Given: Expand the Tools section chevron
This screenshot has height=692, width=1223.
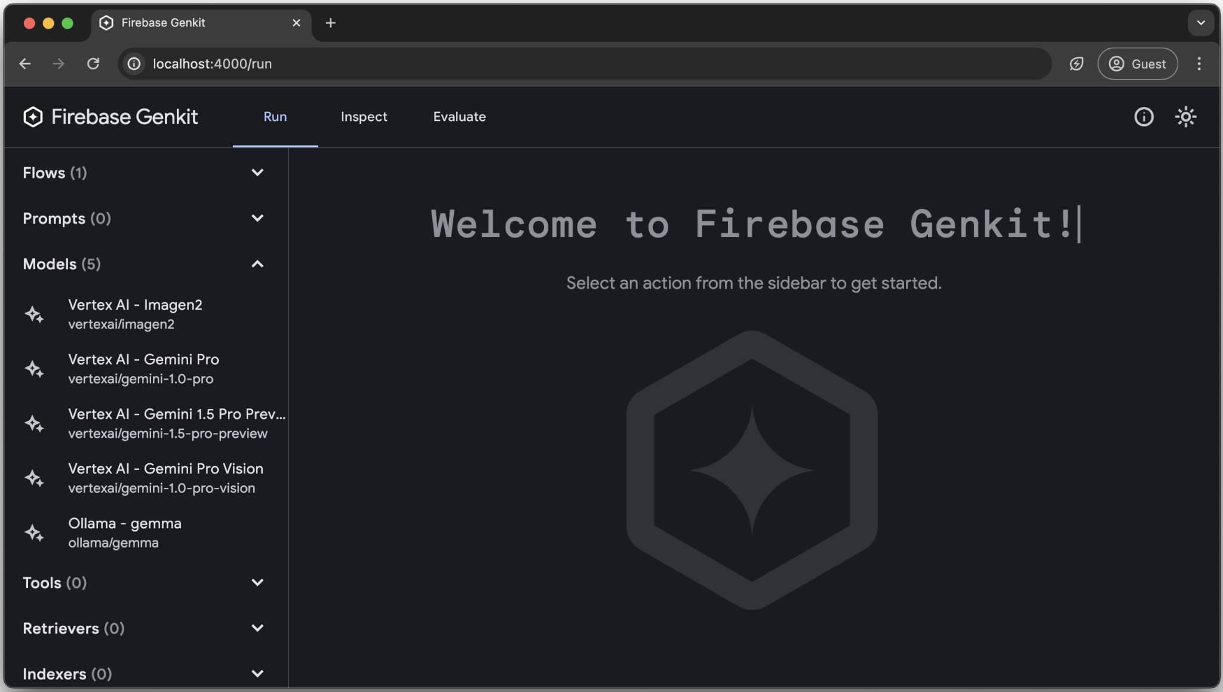Looking at the screenshot, I should 257,582.
